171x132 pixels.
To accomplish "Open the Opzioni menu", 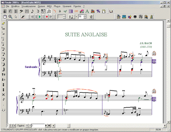I will [41, 6].
